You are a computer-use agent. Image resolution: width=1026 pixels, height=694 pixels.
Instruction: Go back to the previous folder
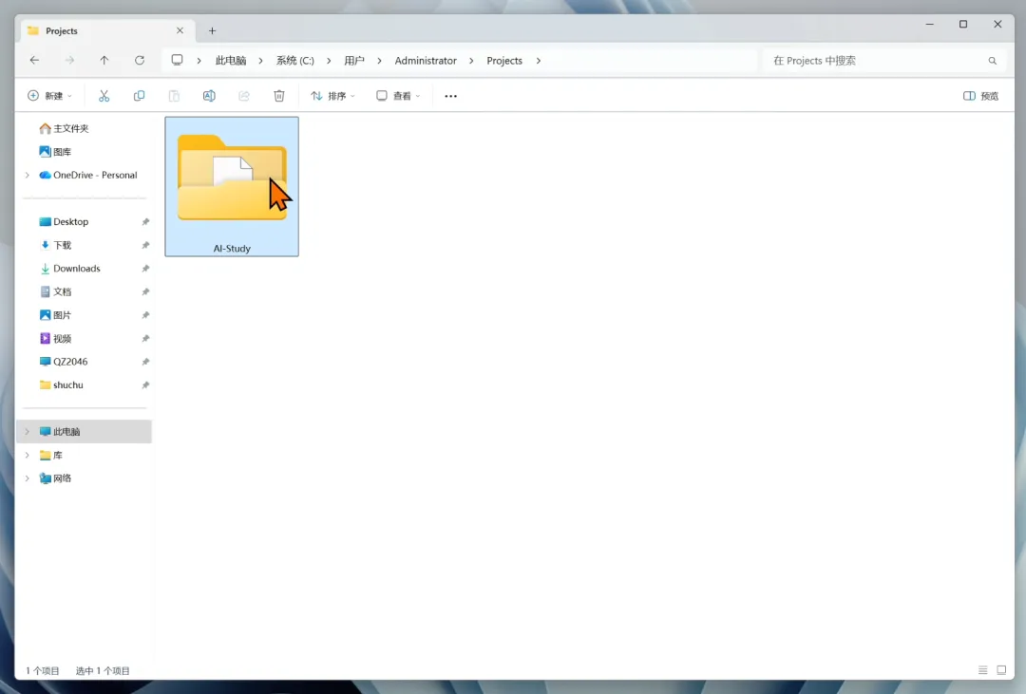point(35,60)
